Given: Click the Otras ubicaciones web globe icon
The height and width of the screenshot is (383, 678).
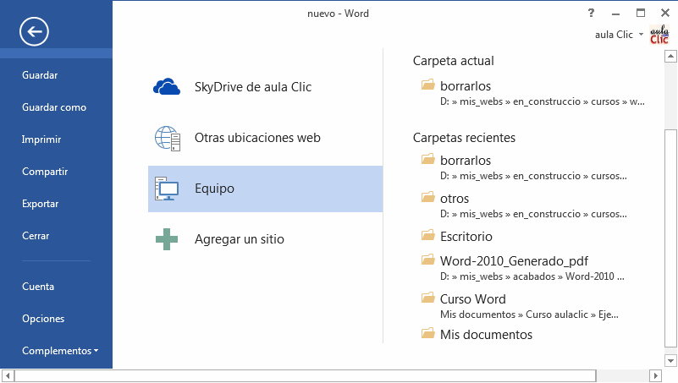Looking at the screenshot, I should tap(167, 138).
